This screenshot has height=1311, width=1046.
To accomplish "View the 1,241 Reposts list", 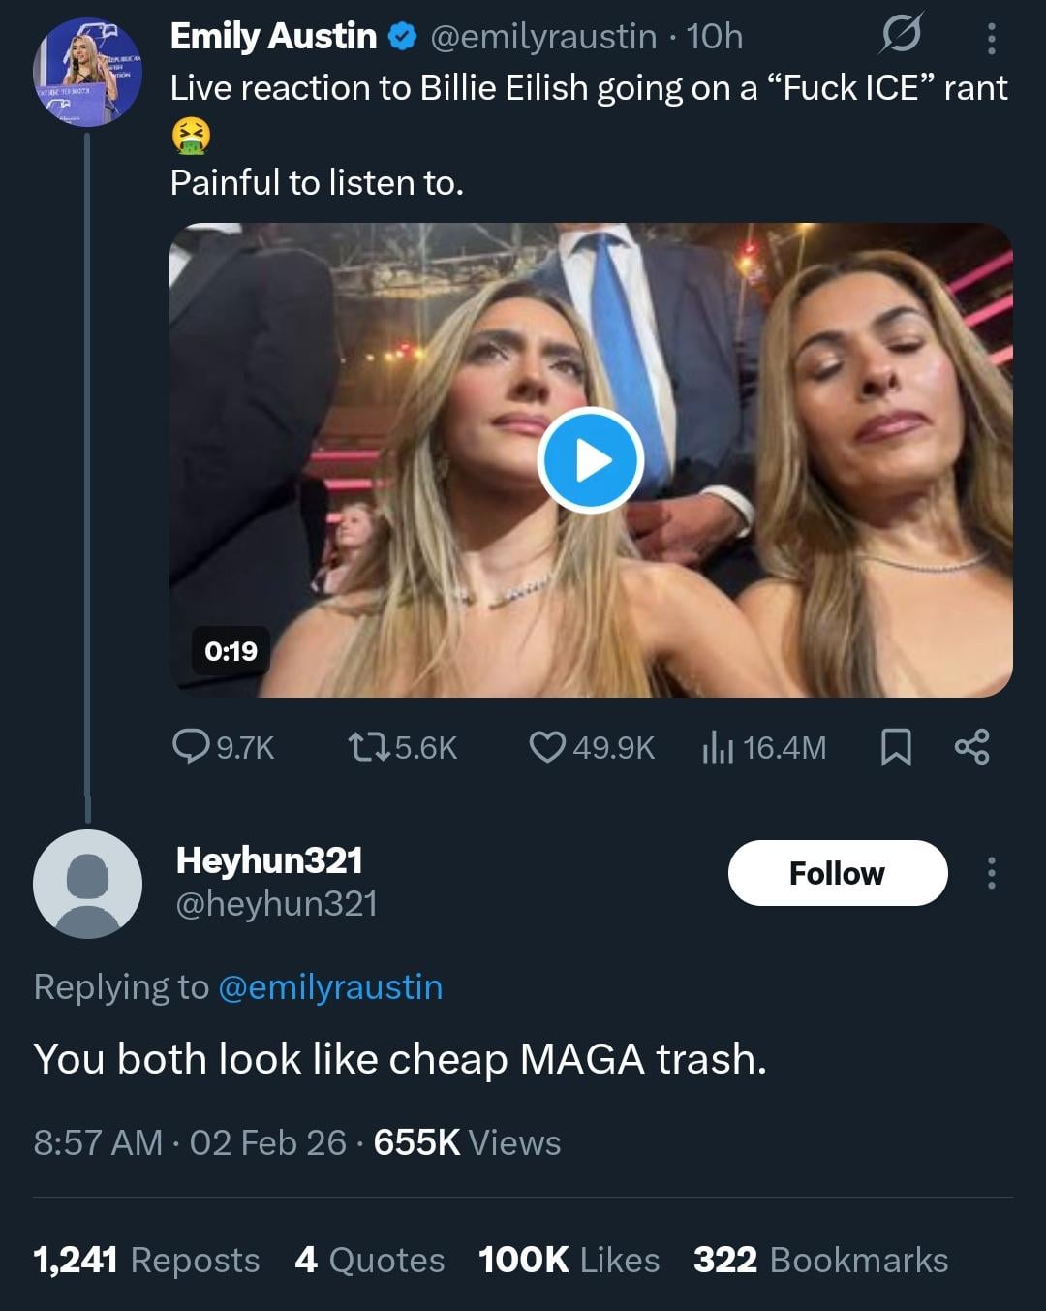I will click(x=146, y=1260).
